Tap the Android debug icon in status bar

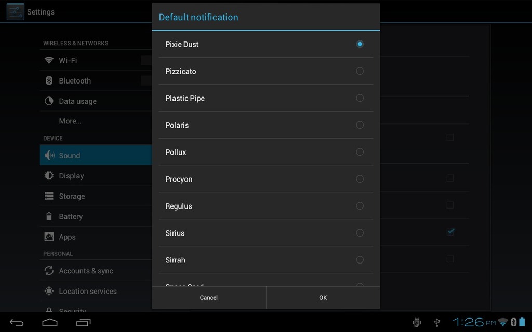pyautogui.click(x=417, y=323)
